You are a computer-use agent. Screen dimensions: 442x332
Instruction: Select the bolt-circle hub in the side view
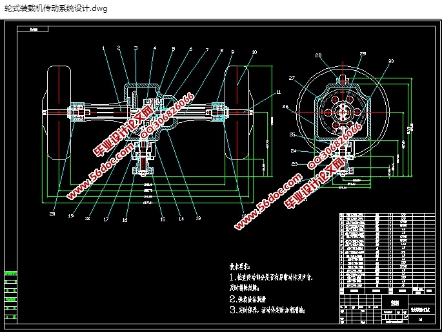coord(343,111)
